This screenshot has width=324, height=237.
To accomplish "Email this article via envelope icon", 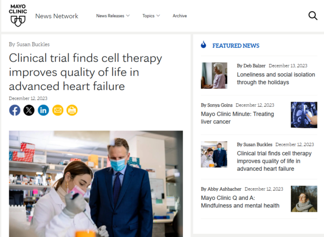I will (x=58, y=110).
